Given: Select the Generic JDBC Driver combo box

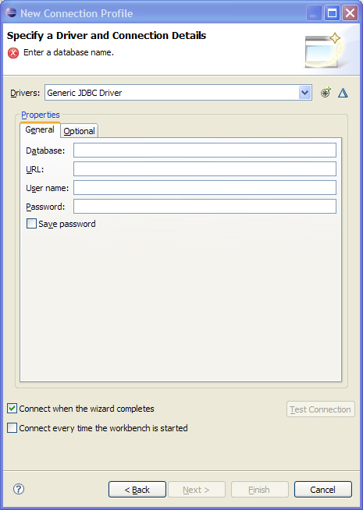Looking at the screenshot, I should point(178,93).
